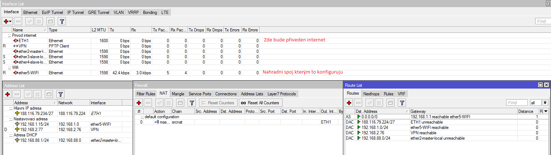Open Connections tab in Firewall
Viewport: 551px width, 155px height.
coord(226,94)
